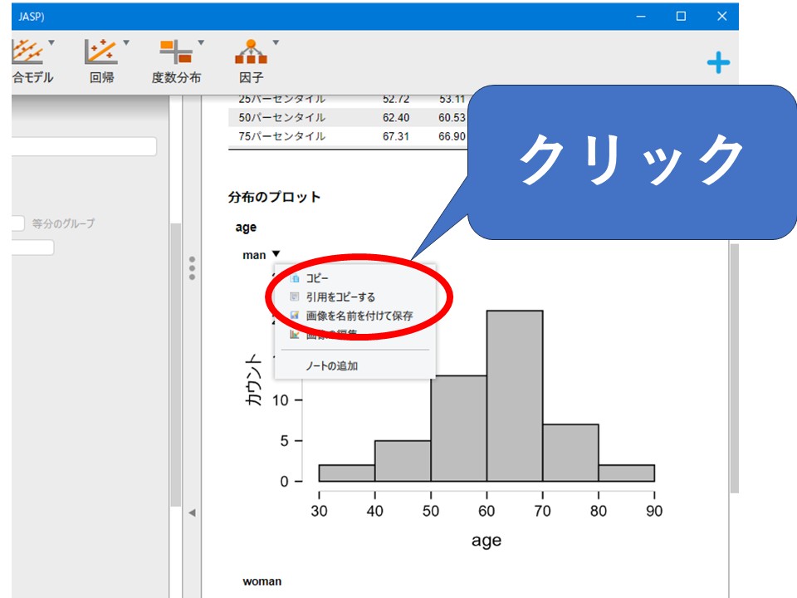The height and width of the screenshot is (598, 797).
Task: Click the コピー icon in the context menu
Action: coord(295,279)
